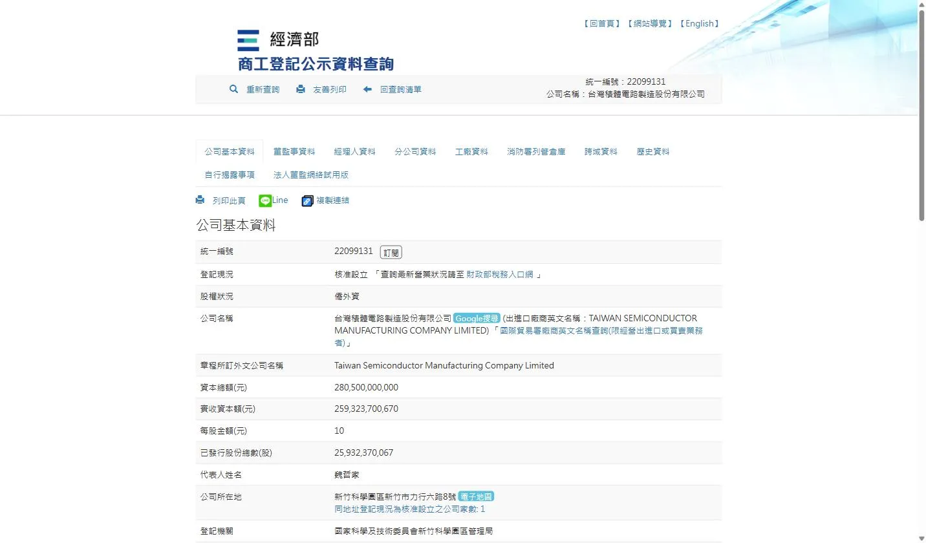Open the 消防署列管倉庫 tab

coord(536,152)
